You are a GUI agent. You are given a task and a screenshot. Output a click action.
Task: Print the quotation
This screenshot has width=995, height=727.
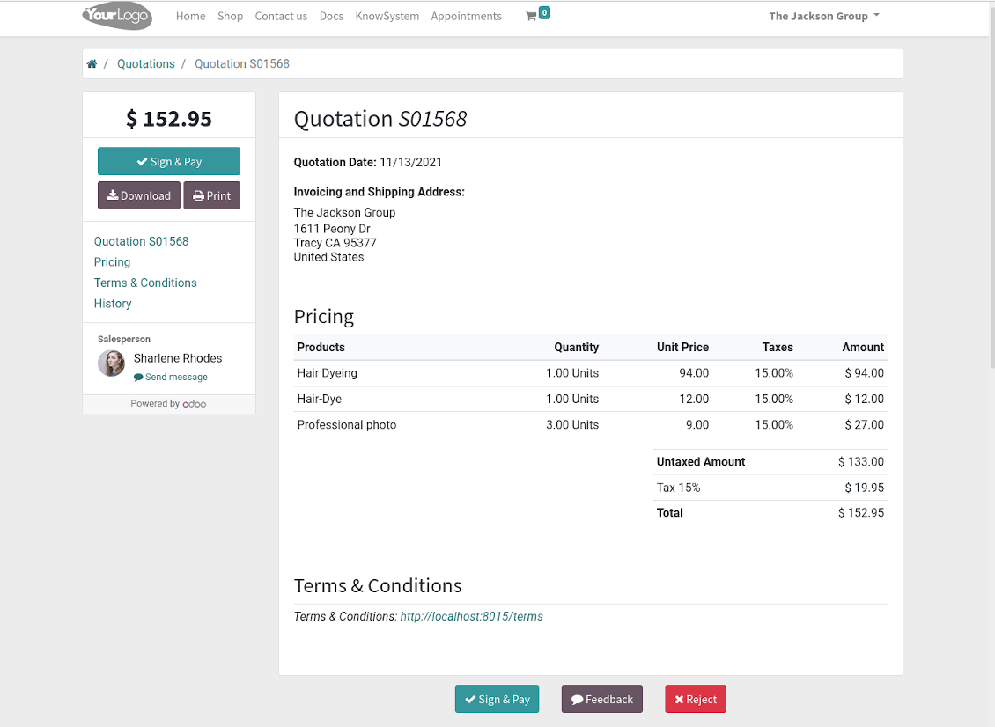[x=211, y=195]
